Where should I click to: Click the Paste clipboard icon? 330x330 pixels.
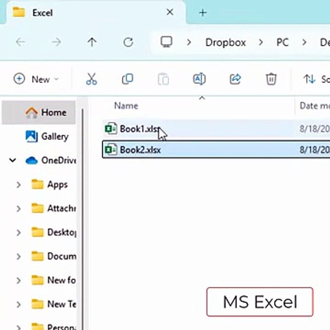[163, 79]
